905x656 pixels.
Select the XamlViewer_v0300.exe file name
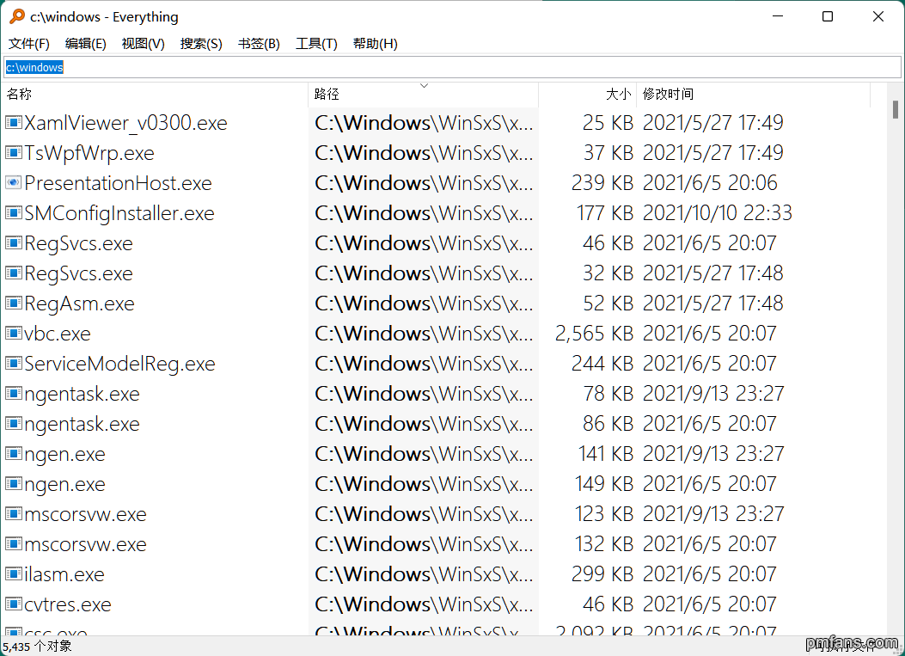coord(125,123)
